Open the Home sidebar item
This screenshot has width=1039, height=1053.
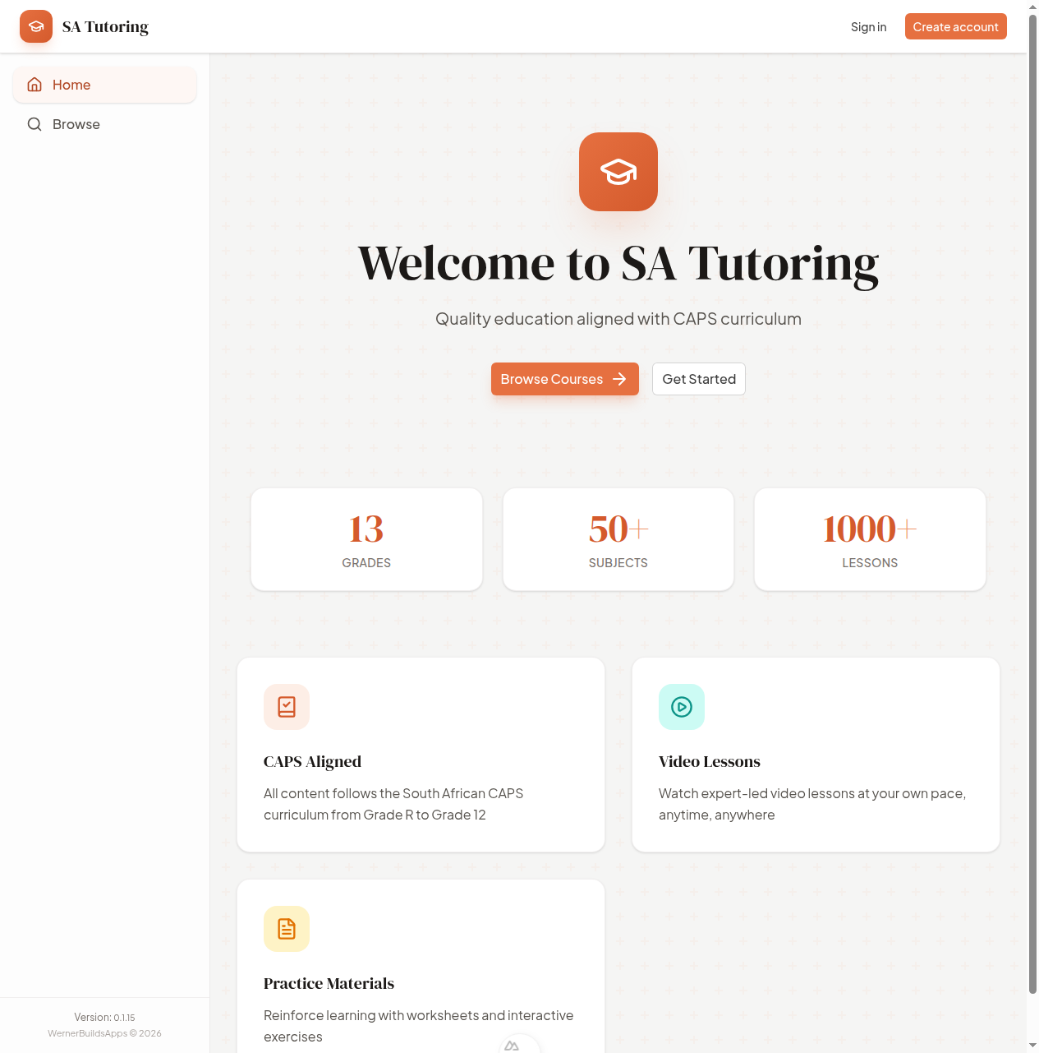(104, 85)
